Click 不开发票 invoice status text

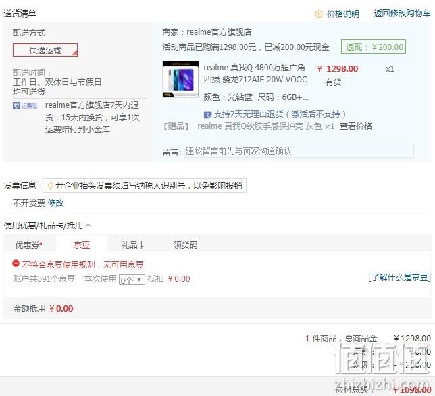pos(28,203)
